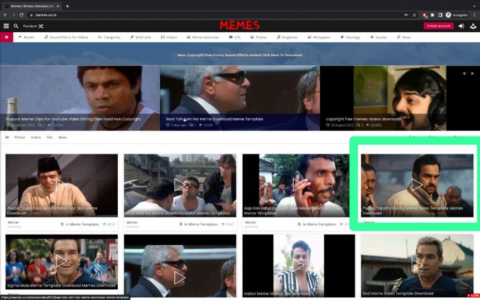Click Memer author under Tauba Tauba card

tap(13, 222)
